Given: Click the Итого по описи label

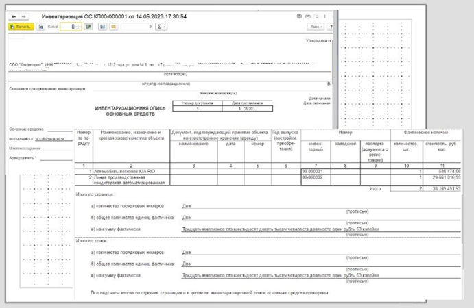Looking at the screenshot, I should pos(92,241).
